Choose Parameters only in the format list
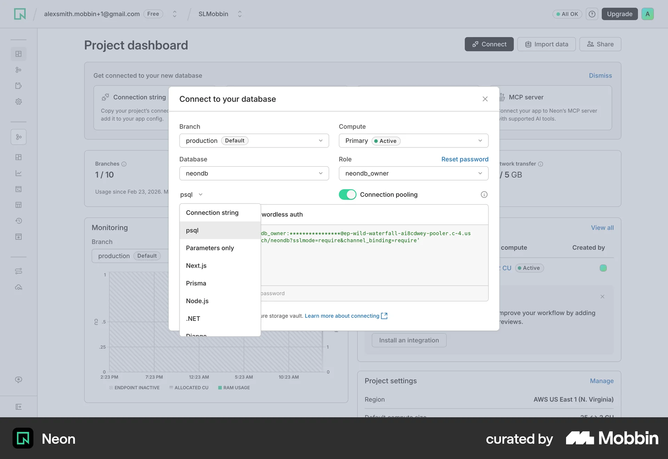 pyautogui.click(x=220, y=248)
